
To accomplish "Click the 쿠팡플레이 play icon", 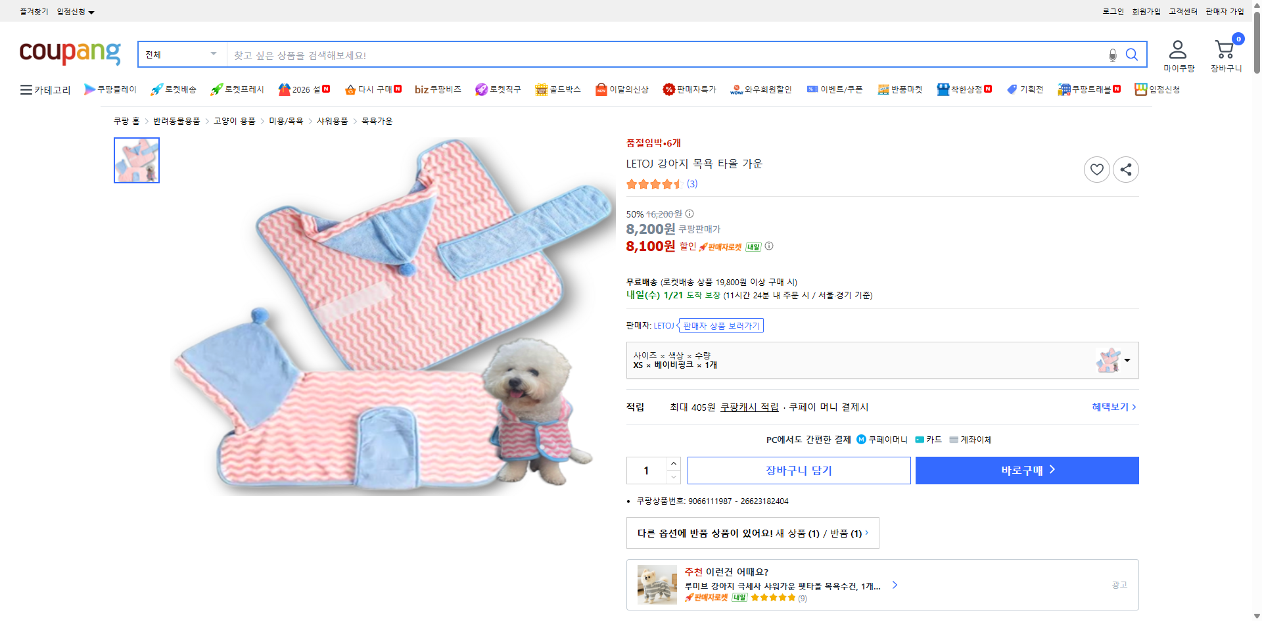I will click(89, 89).
